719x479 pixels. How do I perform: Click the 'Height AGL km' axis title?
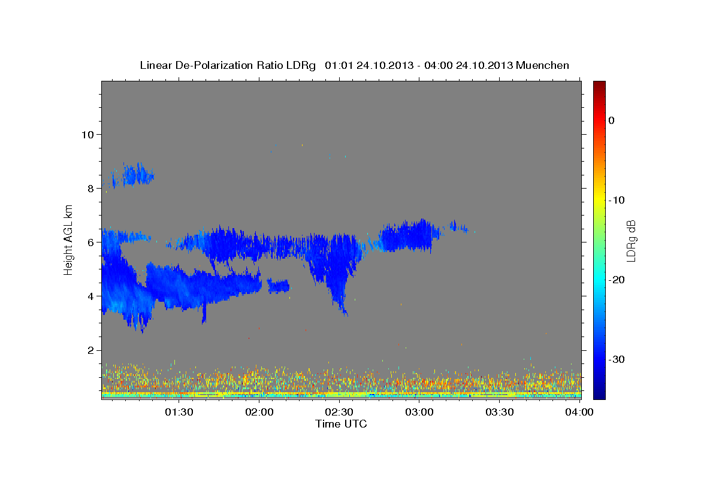click(69, 240)
